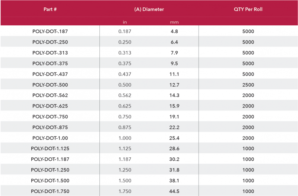
Task: Click the 1.250 inch diameter cell
Action: (125, 170)
